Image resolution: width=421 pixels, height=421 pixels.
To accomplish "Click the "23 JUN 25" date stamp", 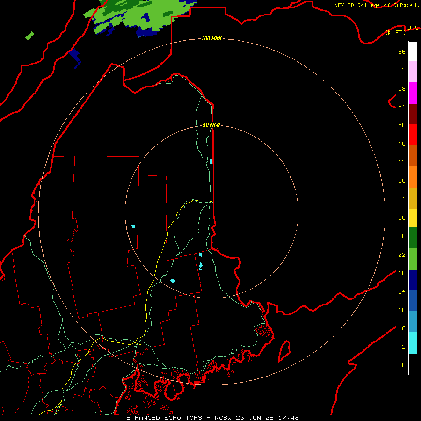I will click(254, 418).
